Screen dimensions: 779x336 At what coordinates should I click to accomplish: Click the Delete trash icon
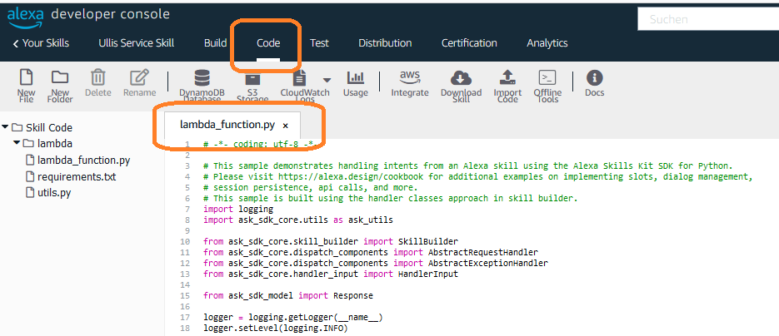97,78
